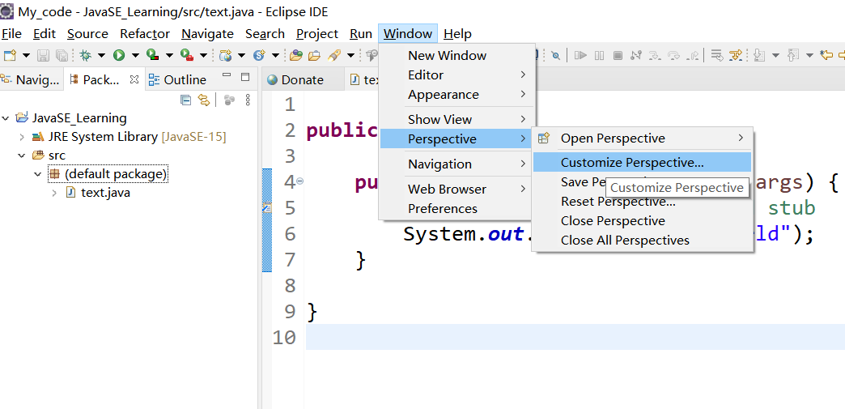
Task: Toggle Use Step Filters yellow arrow icon
Action: (x=735, y=55)
